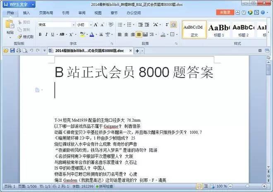The height and width of the screenshot is (192, 273).
Task: Undo the last action
Action: (31, 51)
